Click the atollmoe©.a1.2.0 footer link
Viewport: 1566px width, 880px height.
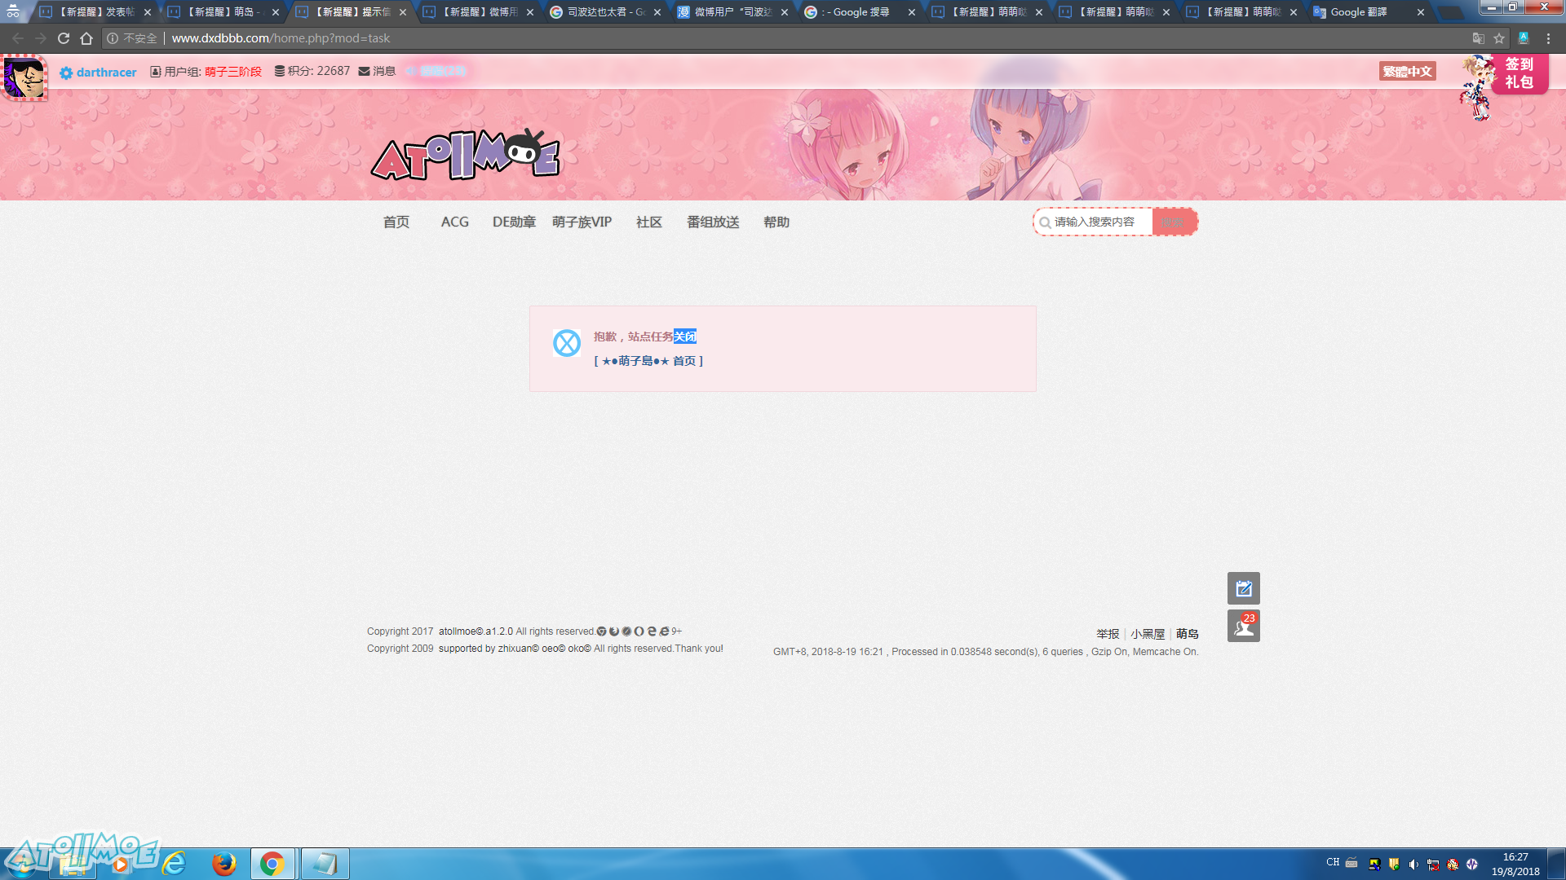pos(476,631)
